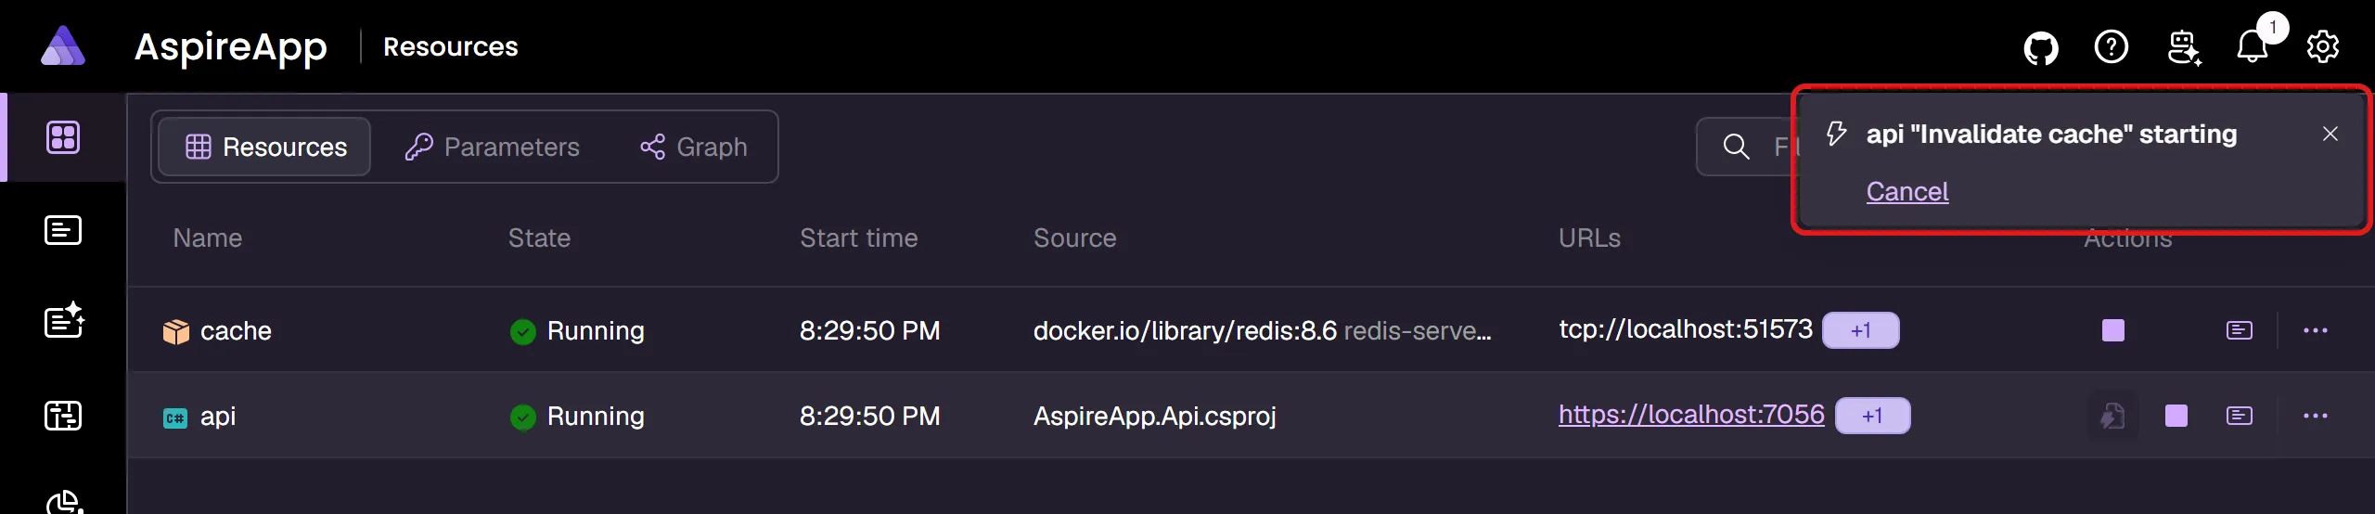Open the Traces sidebar icon
Viewport: 2375px width, 514px height.
(63, 415)
